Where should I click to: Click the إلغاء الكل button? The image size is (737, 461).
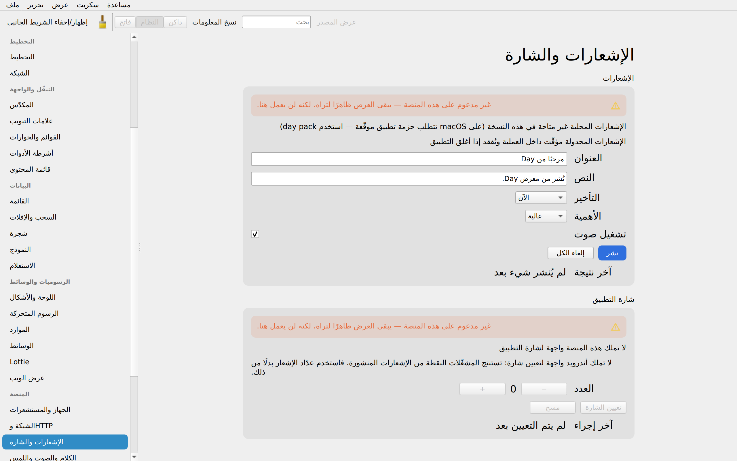[570, 253]
